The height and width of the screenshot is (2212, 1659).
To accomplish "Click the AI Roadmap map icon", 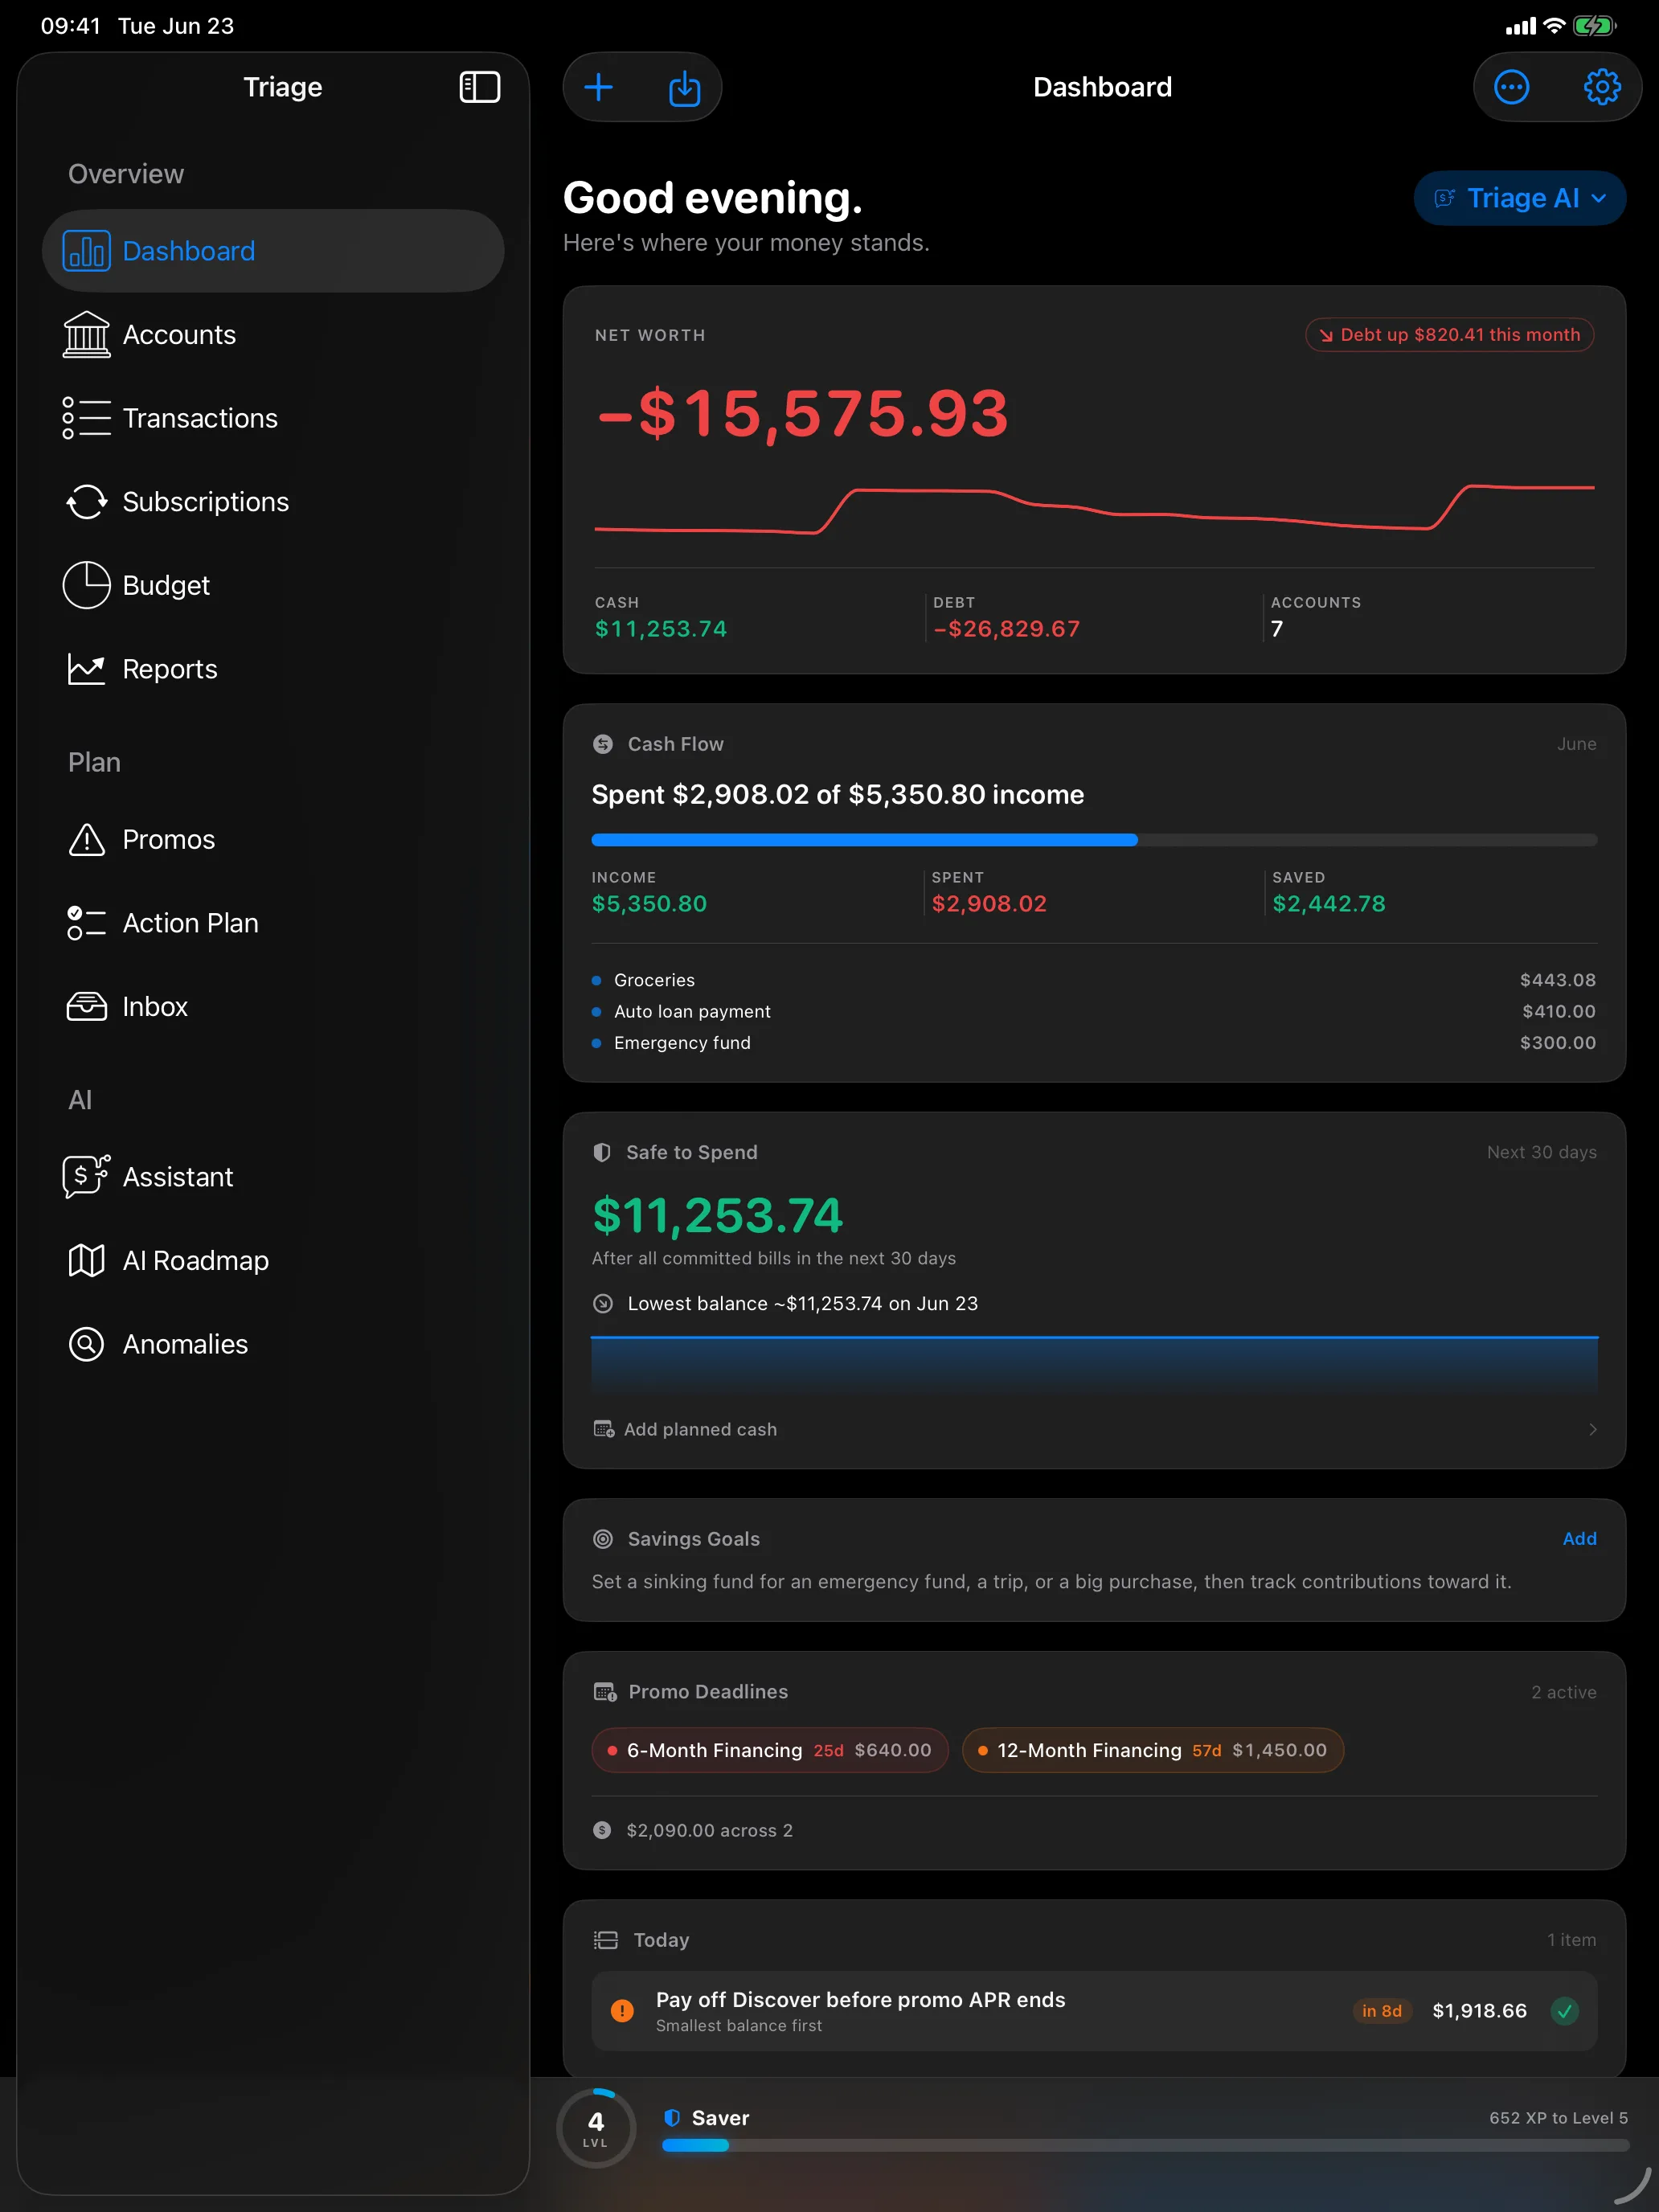I will coord(86,1261).
